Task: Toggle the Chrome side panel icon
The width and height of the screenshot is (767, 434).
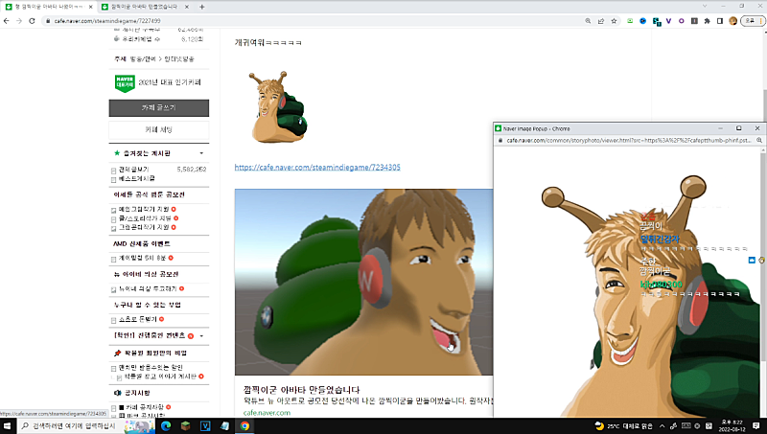Action: (720, 21)
